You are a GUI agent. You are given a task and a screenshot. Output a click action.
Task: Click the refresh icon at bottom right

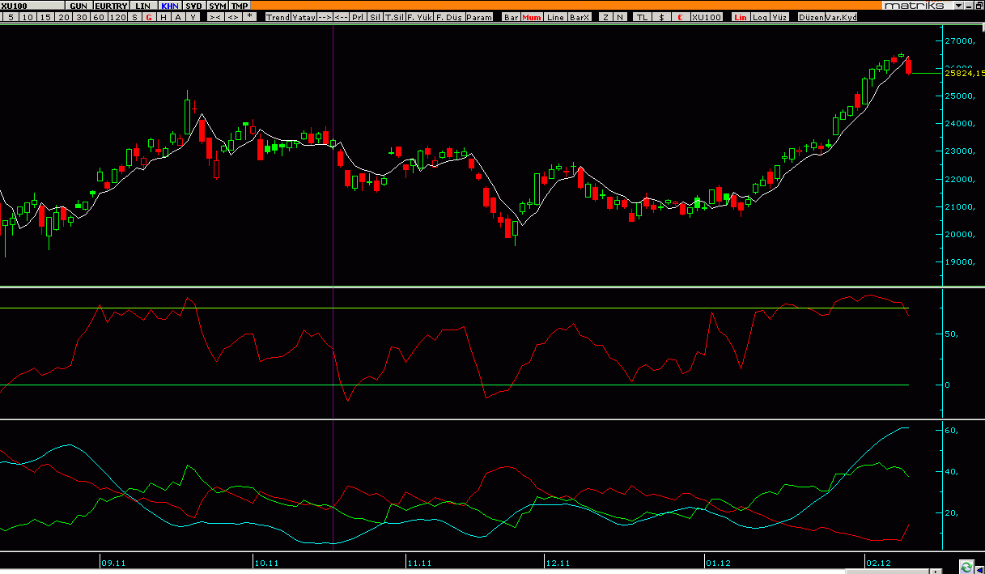(966, 567)
